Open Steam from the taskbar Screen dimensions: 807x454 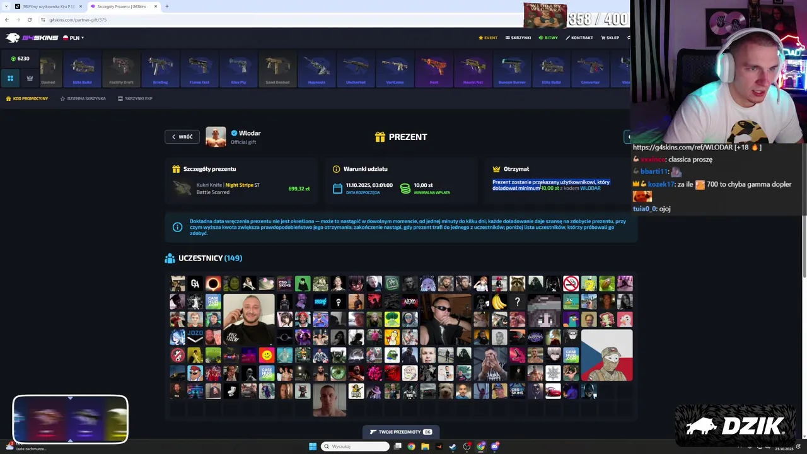click(x=453, y=446)
